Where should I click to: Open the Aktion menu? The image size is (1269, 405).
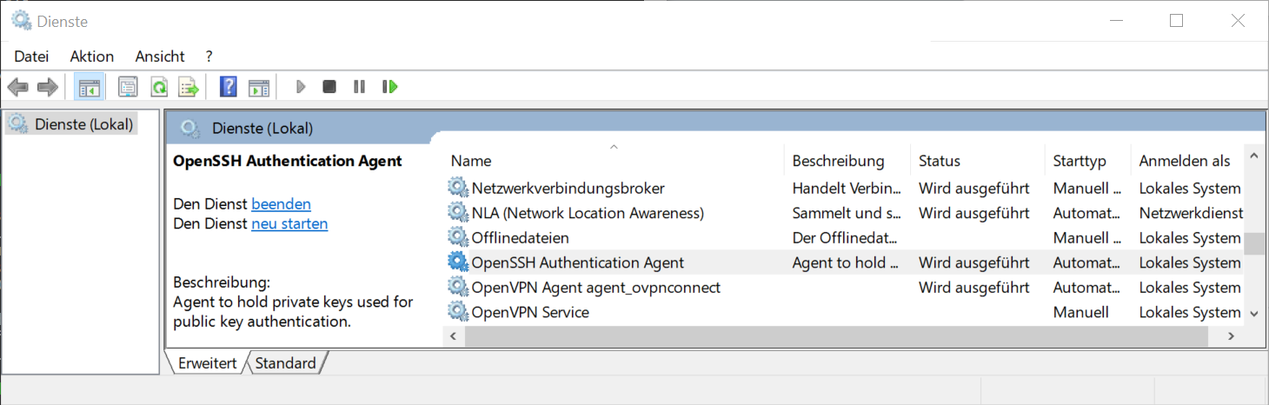(92, 56)
